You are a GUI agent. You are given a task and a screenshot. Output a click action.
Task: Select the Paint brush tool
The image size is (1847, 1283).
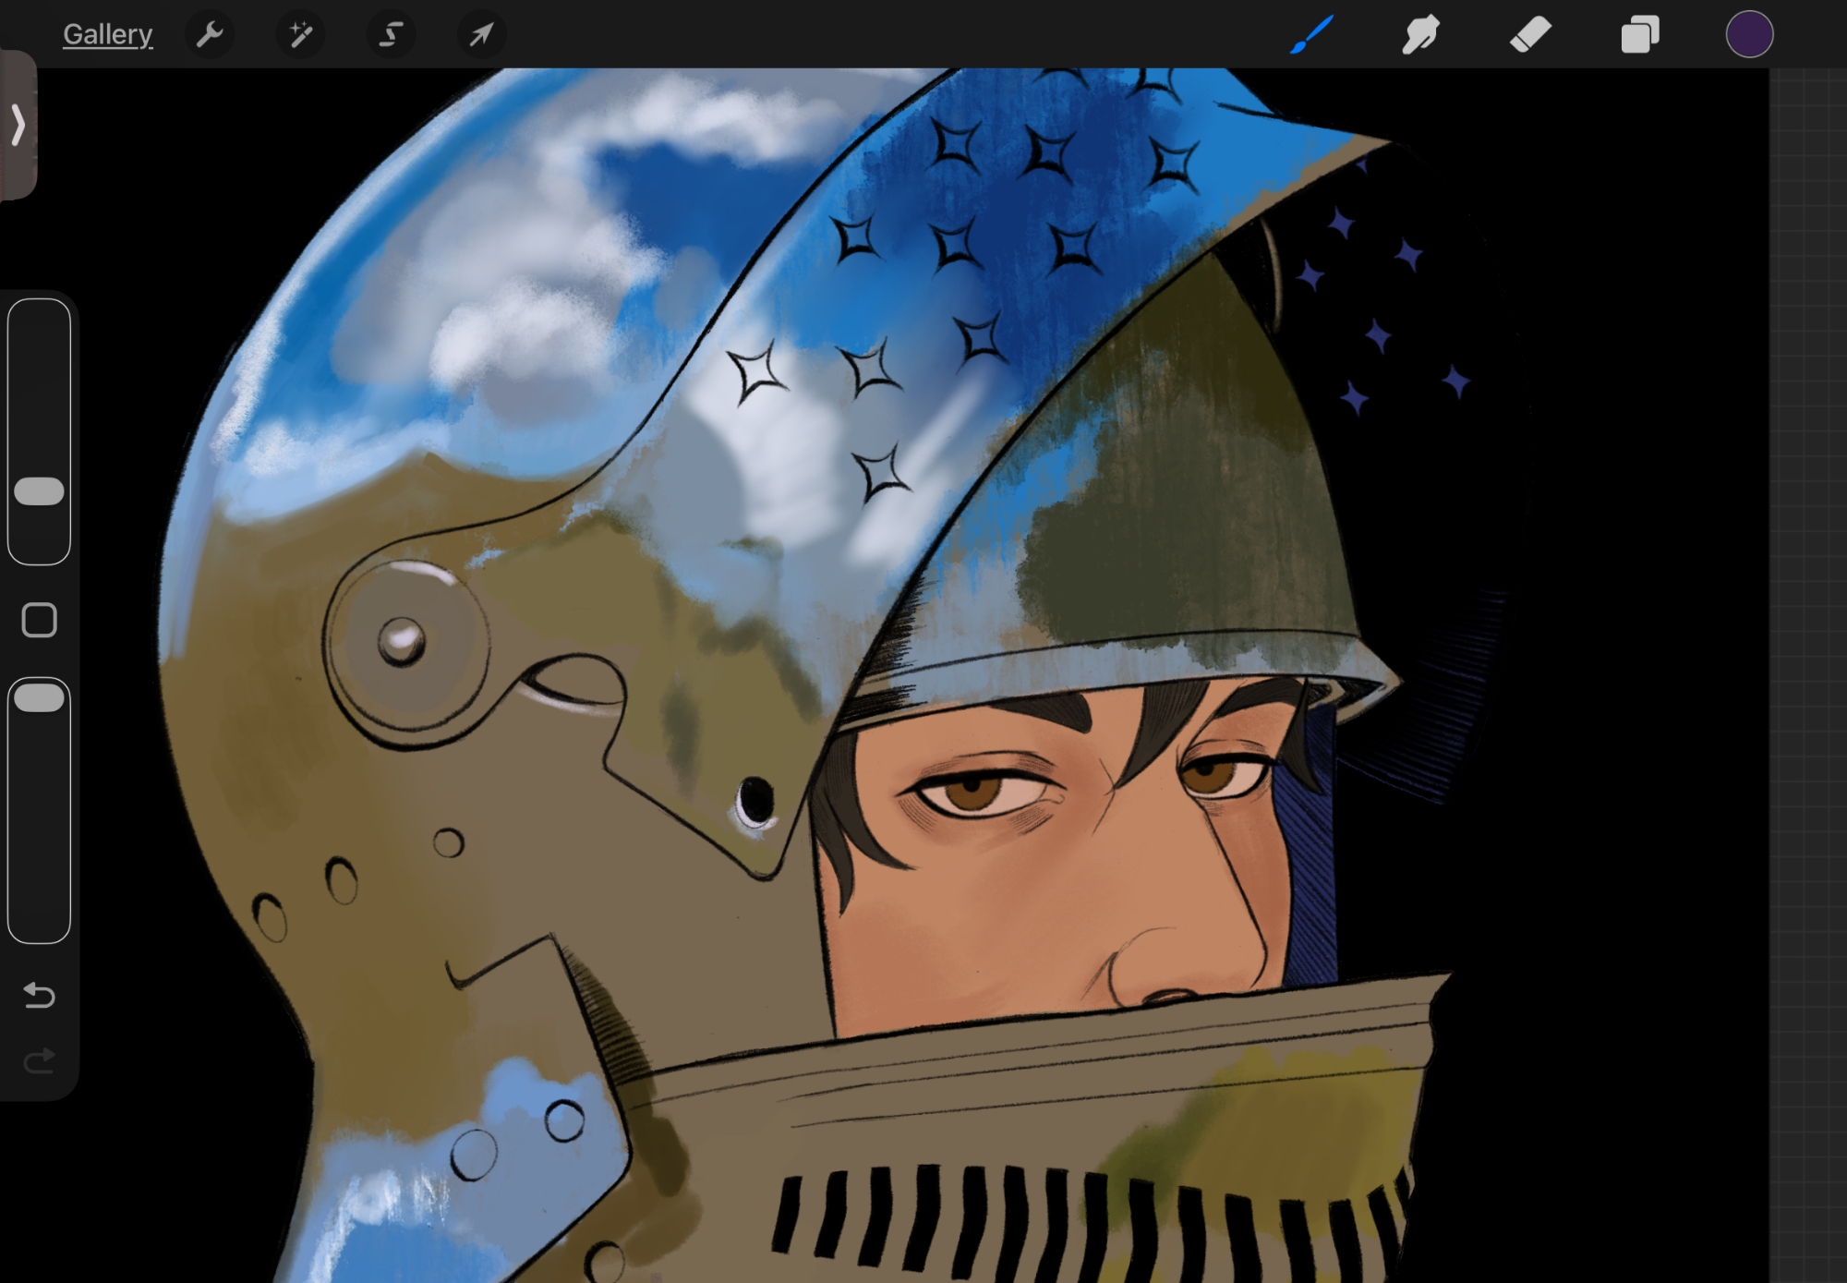1311,35
